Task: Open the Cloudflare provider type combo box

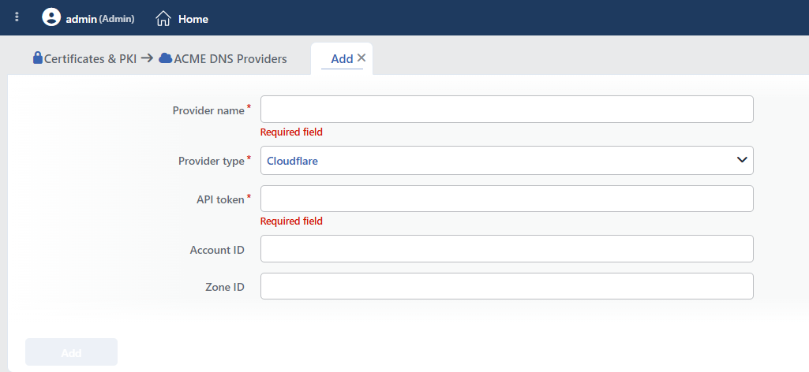Action: pos(507,160)
